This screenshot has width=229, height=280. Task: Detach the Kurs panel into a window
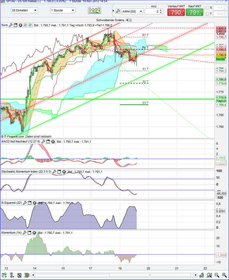[15, 25]
